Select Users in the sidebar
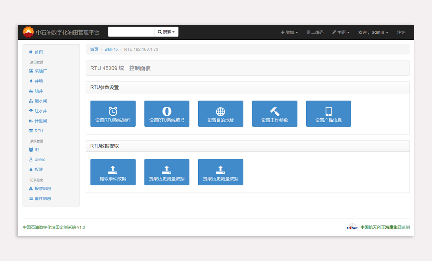Image resolution: width=432 pixels, height=261 pixels. (x=40, y=160)
